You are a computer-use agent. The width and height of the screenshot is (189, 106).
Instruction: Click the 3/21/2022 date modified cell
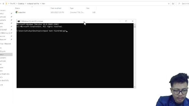tap(57, 12)
